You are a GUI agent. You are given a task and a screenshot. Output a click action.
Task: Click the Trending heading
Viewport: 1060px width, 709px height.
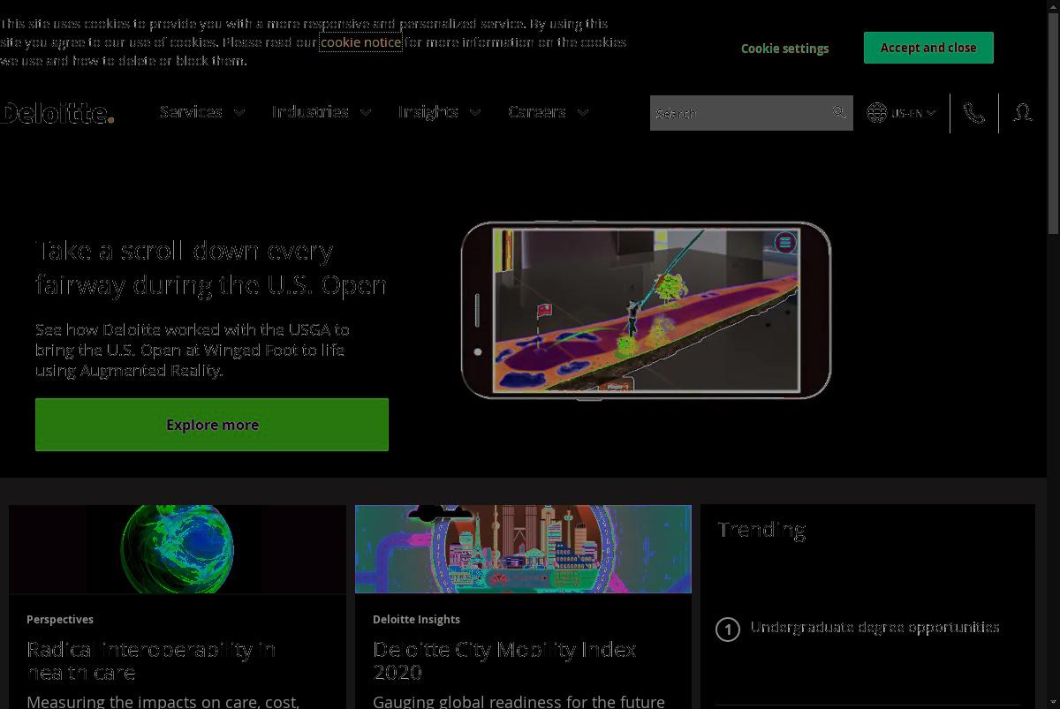coord(761,530)
